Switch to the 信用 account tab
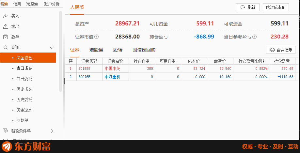This screenshot has height=153, width=300. point(17,4)
